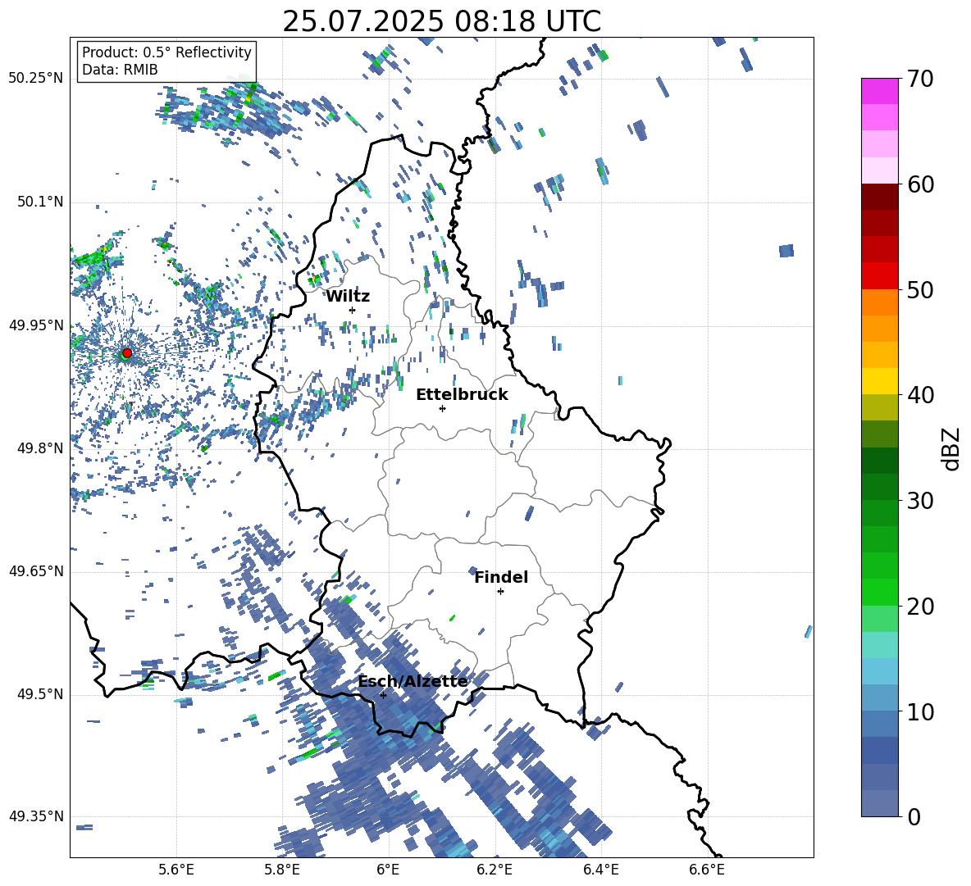The height and width of the screenshot is (886, 971).
Task: Click the 10 tick on colorbar
Action: [920, 711]
